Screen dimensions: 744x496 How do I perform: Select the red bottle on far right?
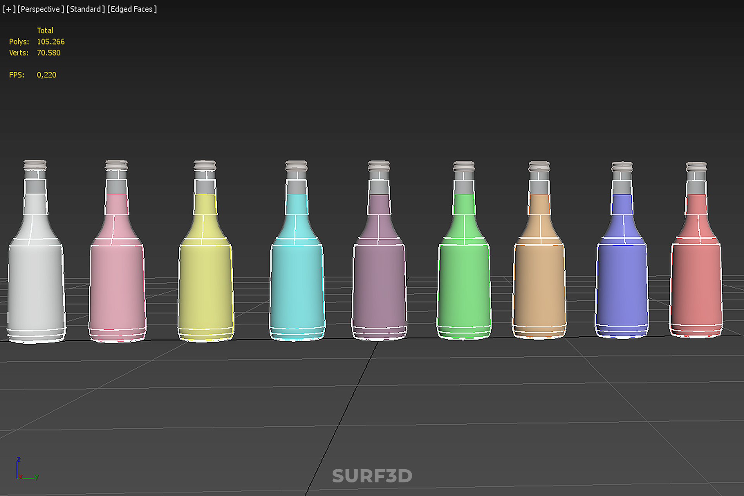point(696,287)
